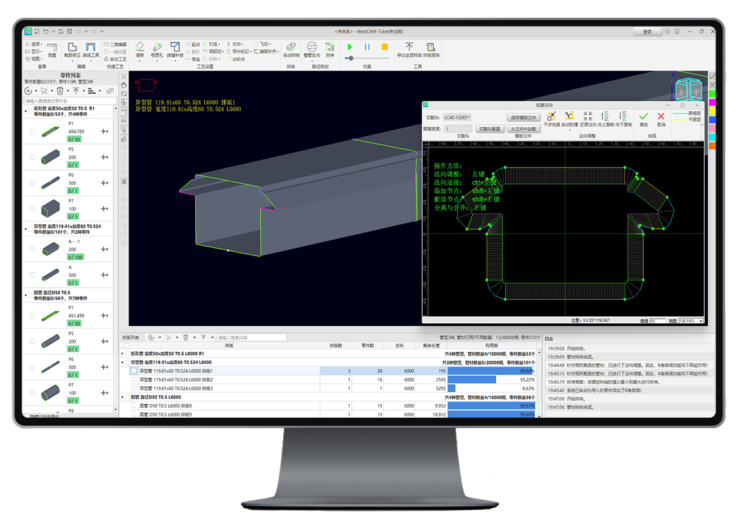Screen dimensions: 737x528
Task: Click the 保存模板文件 button
Action: tap(523, 117)
